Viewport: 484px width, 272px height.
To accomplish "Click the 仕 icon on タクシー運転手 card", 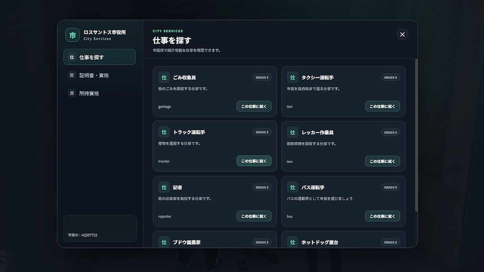I will pos(292,77).
